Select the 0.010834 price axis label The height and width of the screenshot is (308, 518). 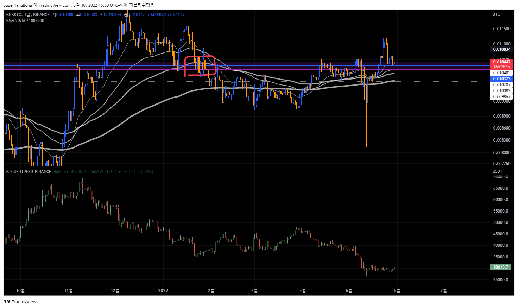(x=502, y=49)
